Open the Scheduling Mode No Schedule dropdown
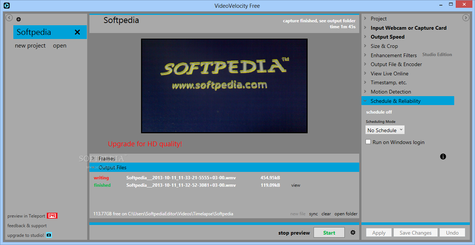This screenshot has height=245, width=475. click(x=385, y=130)
